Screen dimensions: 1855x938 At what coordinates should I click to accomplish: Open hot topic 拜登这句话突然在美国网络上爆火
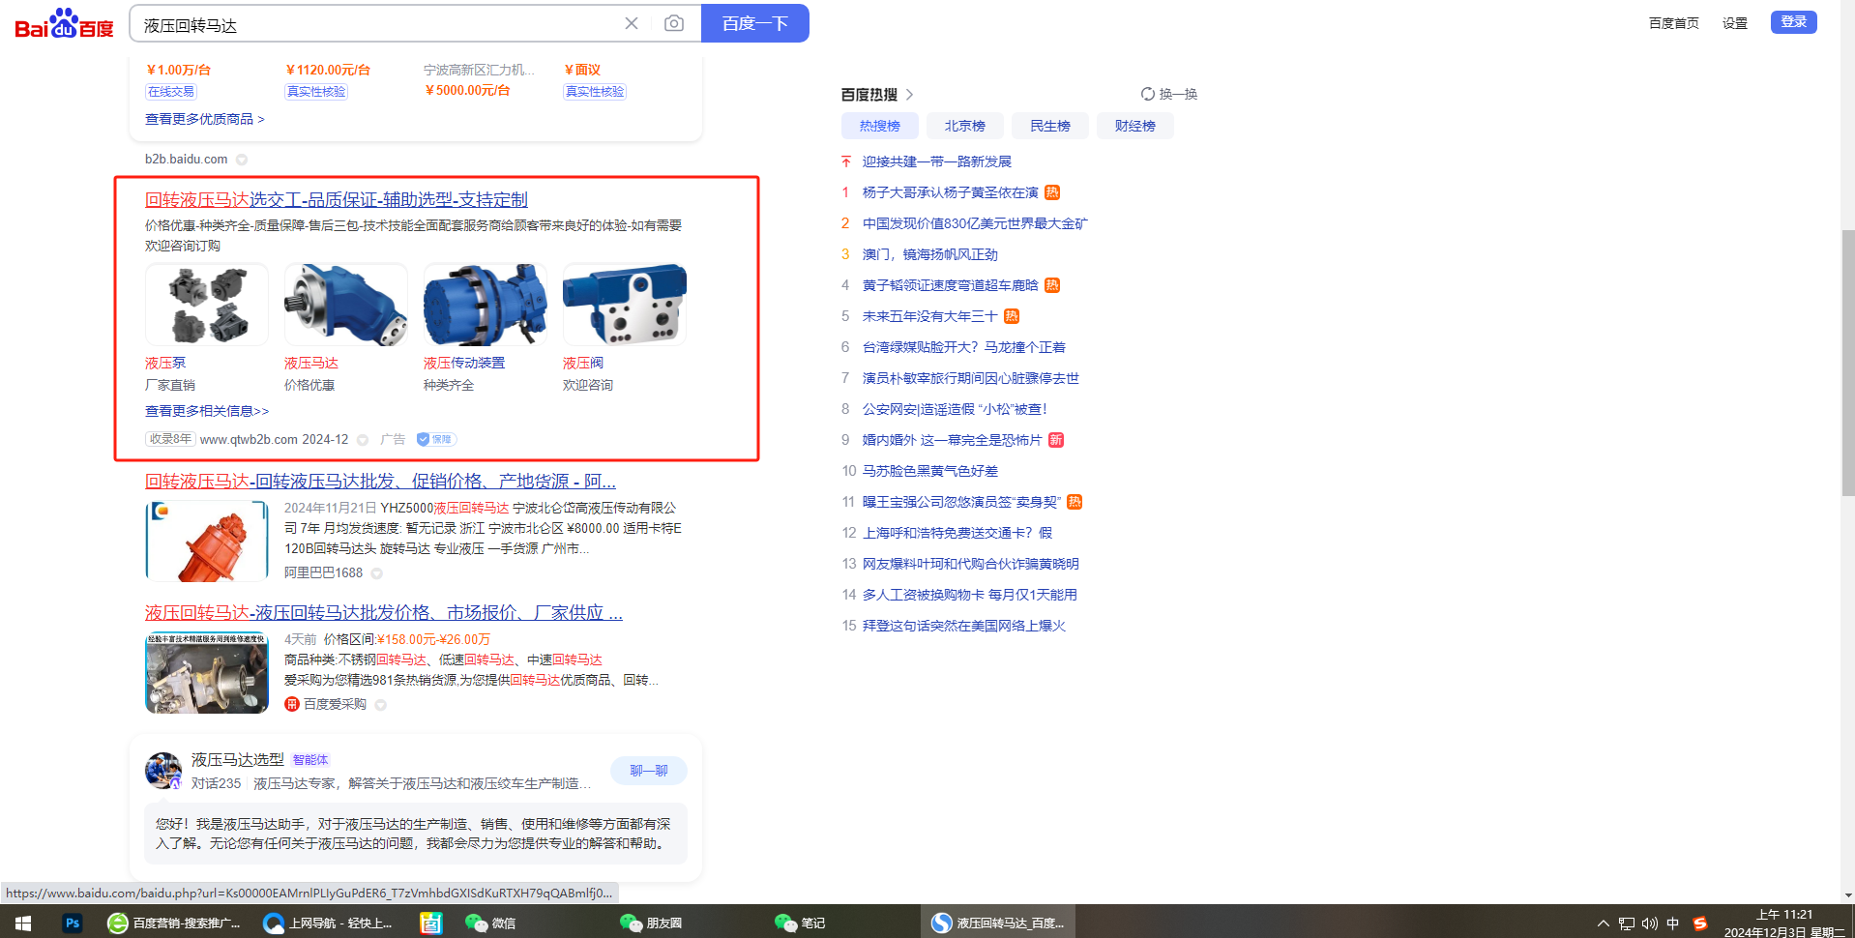pyautogui.click(x=964, y=626)
